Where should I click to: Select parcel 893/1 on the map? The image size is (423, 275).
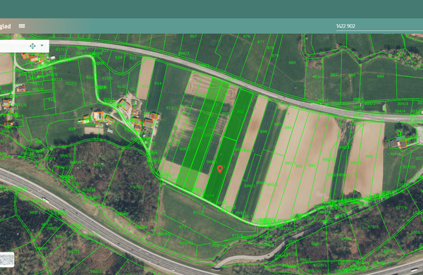coord(290,164)
